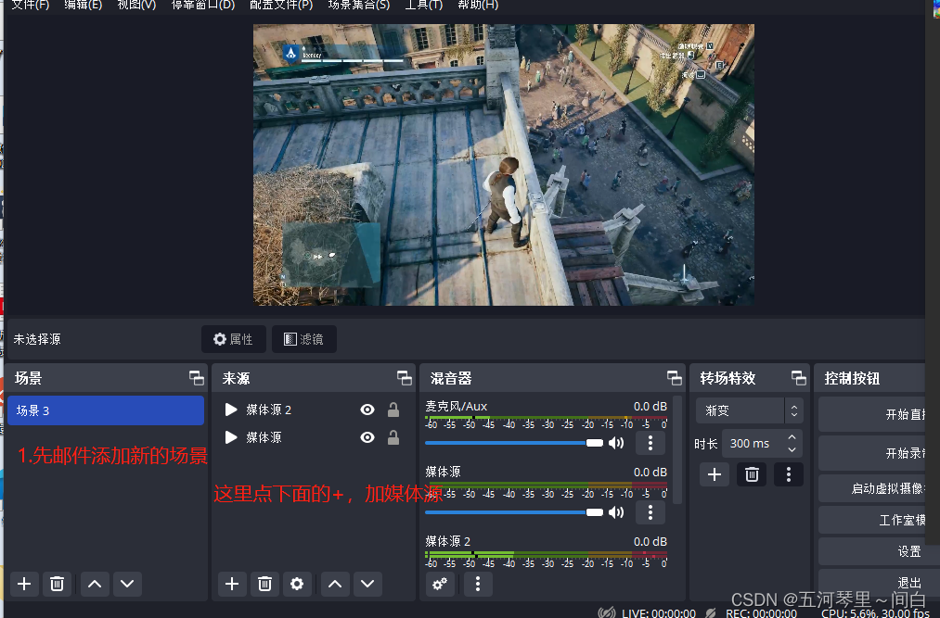Select 场景 3 in scenes list
This screenshot has width=940, height=618.
pos(106,410)
